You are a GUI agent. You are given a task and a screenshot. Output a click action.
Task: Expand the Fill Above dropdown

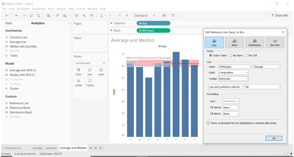[231, 108]
